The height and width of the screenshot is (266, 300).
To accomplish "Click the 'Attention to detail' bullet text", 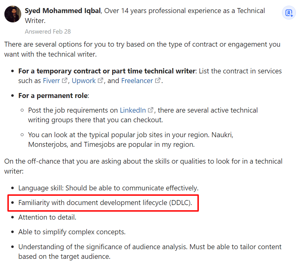I will [47, 217].
